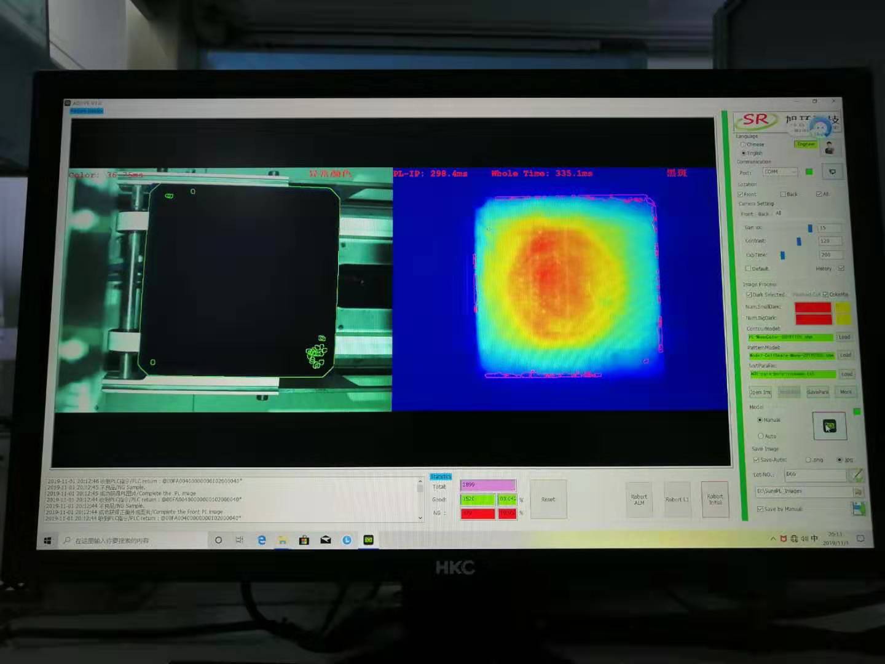Toggle the Front location checkbox
Image resolution: width=885 pixels, height=664 pixels.
click(741, 194)
